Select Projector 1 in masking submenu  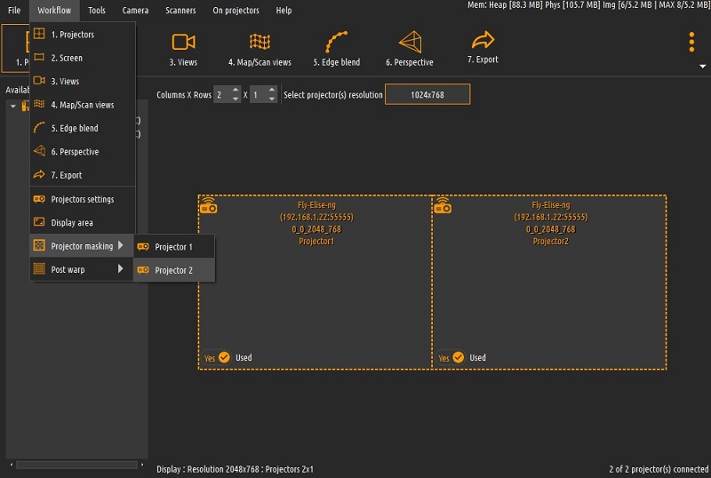pyautogui.click(x=174, y=247)
